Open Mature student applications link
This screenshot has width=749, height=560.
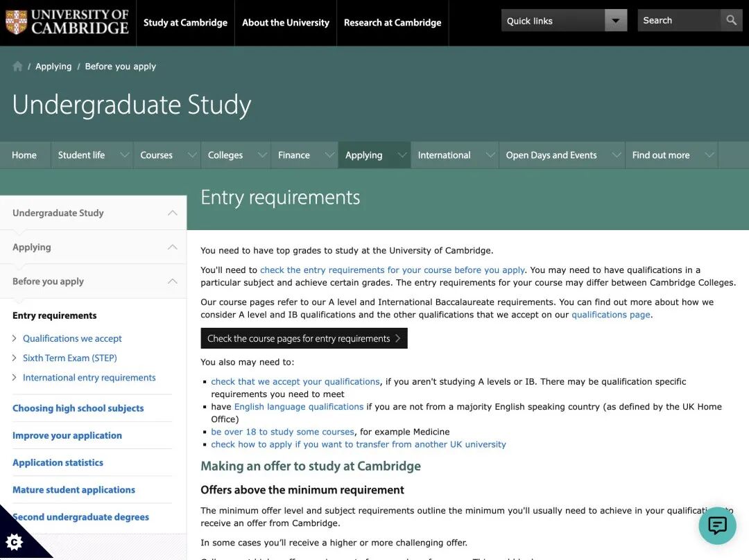tap(74, 490)
